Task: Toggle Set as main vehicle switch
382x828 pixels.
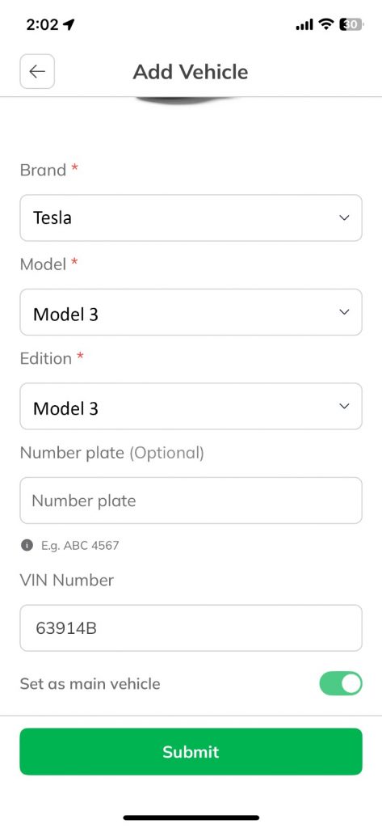Action: (x=341, y=683)
